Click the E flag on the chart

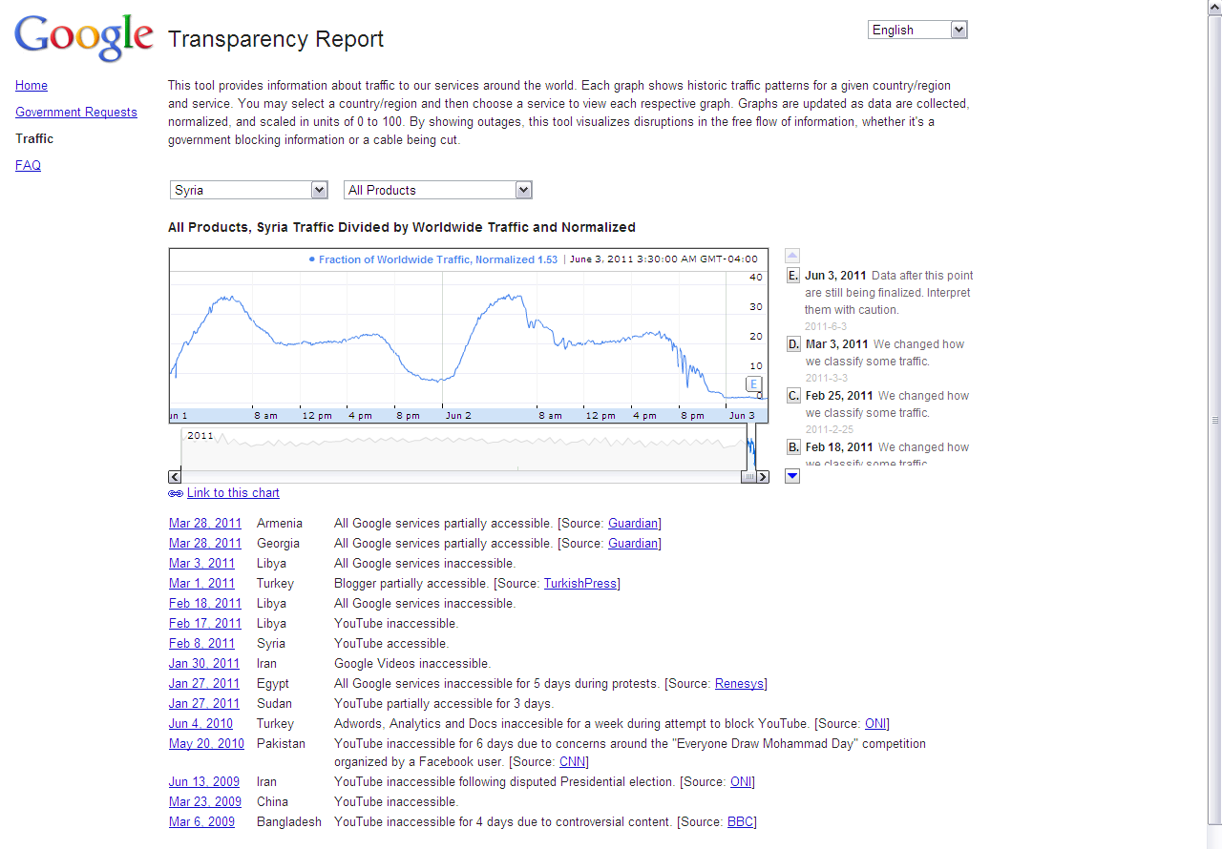753,384
